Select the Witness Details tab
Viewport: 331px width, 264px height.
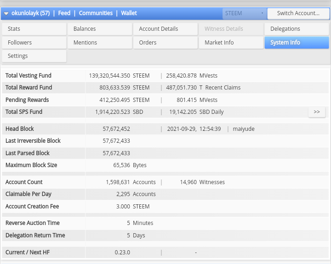pos(231,29)
